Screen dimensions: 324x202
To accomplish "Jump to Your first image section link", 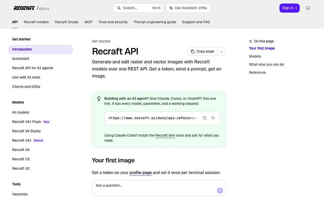I will 262,48.
